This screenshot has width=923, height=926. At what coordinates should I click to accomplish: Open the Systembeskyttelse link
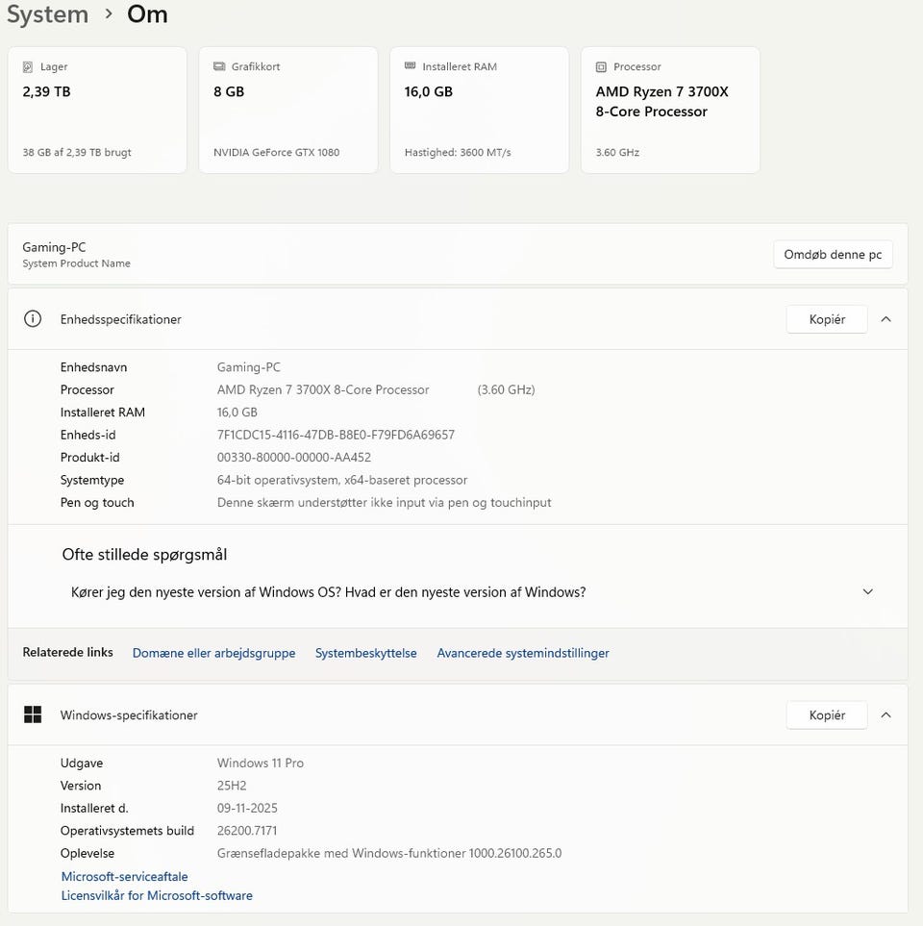click(x=366, y=653)
